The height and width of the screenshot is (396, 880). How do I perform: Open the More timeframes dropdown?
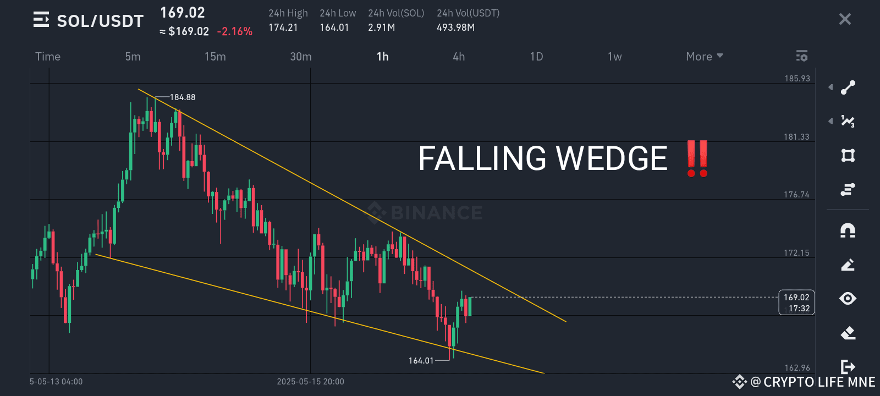tap(704, 56)
